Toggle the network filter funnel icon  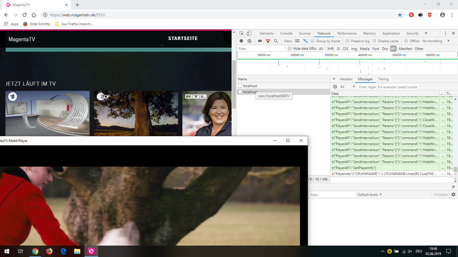click(x=268, y=41)
